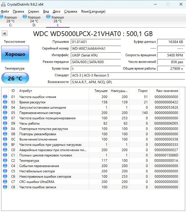Screen dimensions: 186x212
Task: Click status icon for attribute BF
Action: tap(5, 144)
